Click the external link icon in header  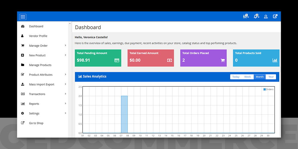[275, 16]
